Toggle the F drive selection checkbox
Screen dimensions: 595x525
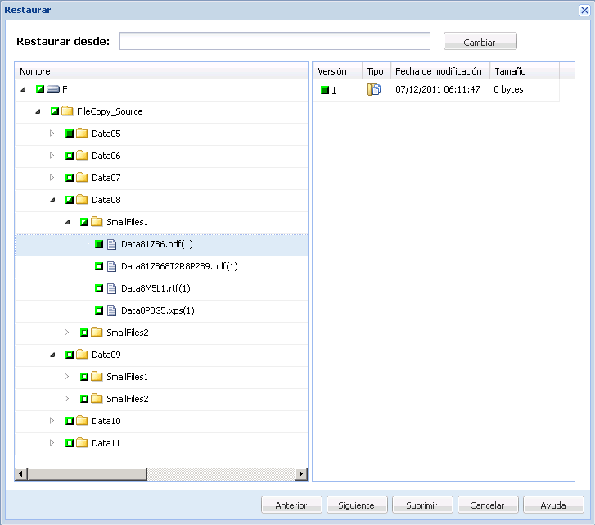click(x=40, y=89)
